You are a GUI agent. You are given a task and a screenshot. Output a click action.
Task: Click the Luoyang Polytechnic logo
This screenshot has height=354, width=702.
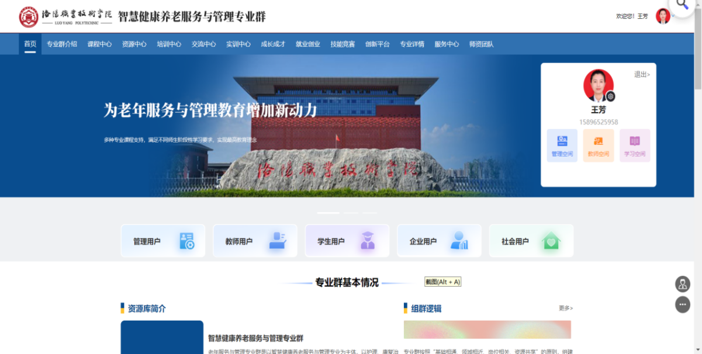click(x=28, y=17)
